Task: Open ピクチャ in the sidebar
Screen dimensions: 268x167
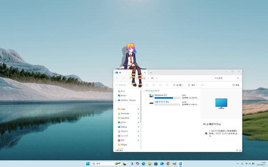Action: pyautogui.click(x=122, y=122)
